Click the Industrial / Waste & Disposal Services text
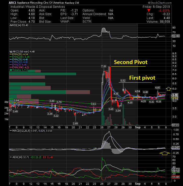The image size is (183, 186). click(38, 7)
